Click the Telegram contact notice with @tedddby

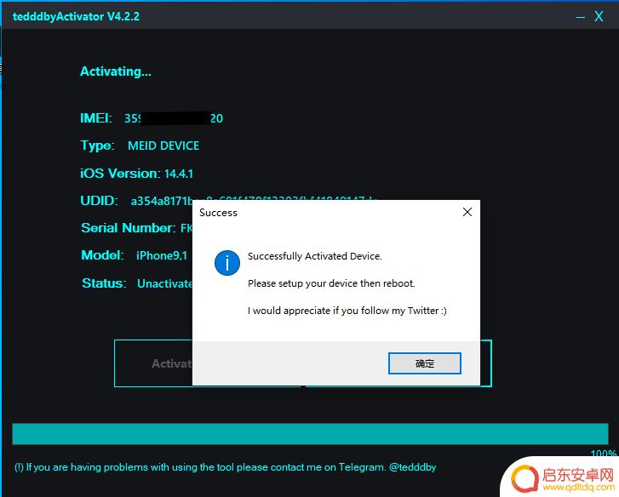[x=225, y=467]
